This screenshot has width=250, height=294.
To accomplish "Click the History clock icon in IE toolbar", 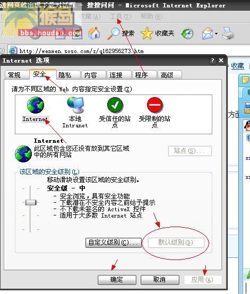I will tap(187, 34).
